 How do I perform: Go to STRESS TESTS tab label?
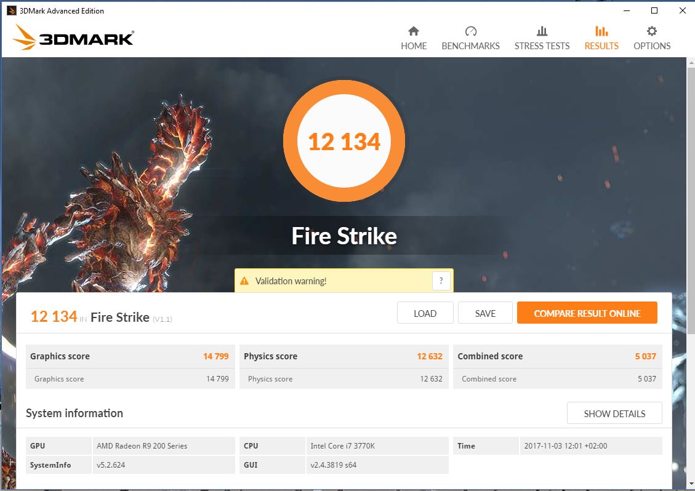point(542,46)
